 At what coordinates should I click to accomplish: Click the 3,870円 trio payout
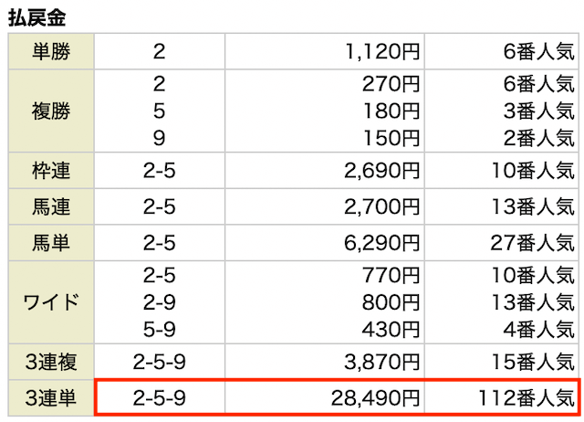[381, 362]
